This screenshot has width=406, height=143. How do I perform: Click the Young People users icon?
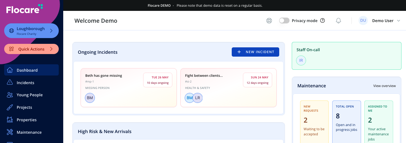(10, 95)
